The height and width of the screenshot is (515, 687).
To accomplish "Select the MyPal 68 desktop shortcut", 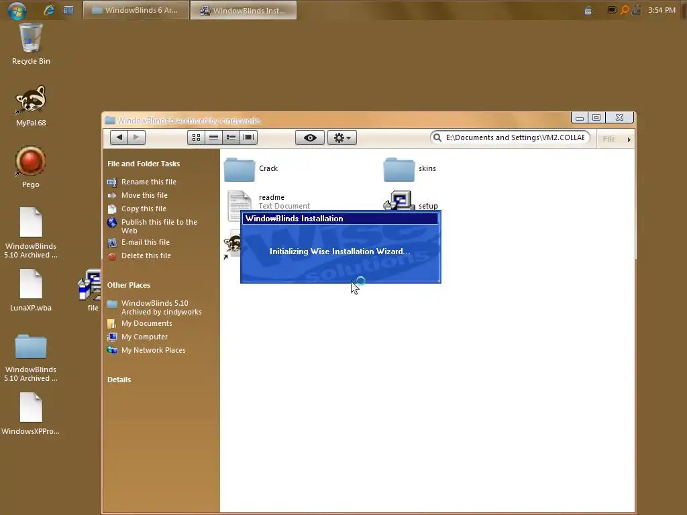I will pos(31,106).
